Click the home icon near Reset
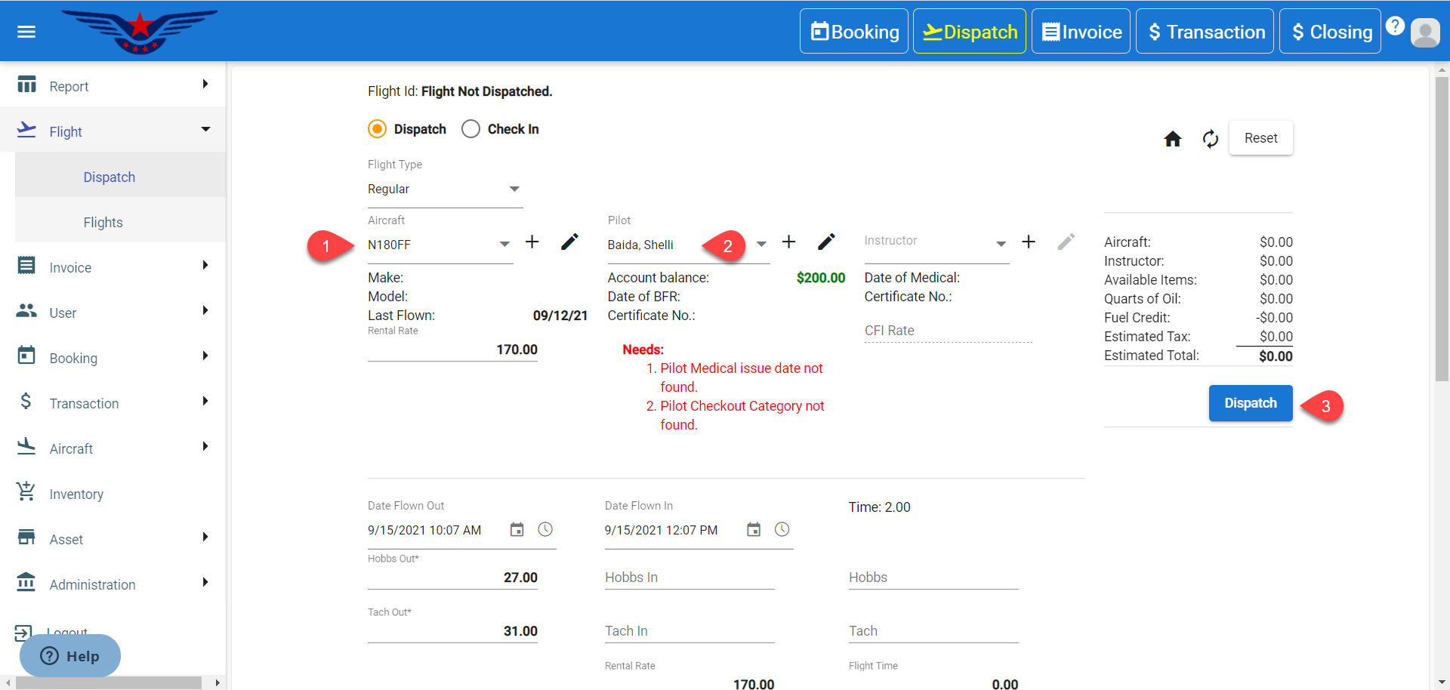 pos(1172,139)
